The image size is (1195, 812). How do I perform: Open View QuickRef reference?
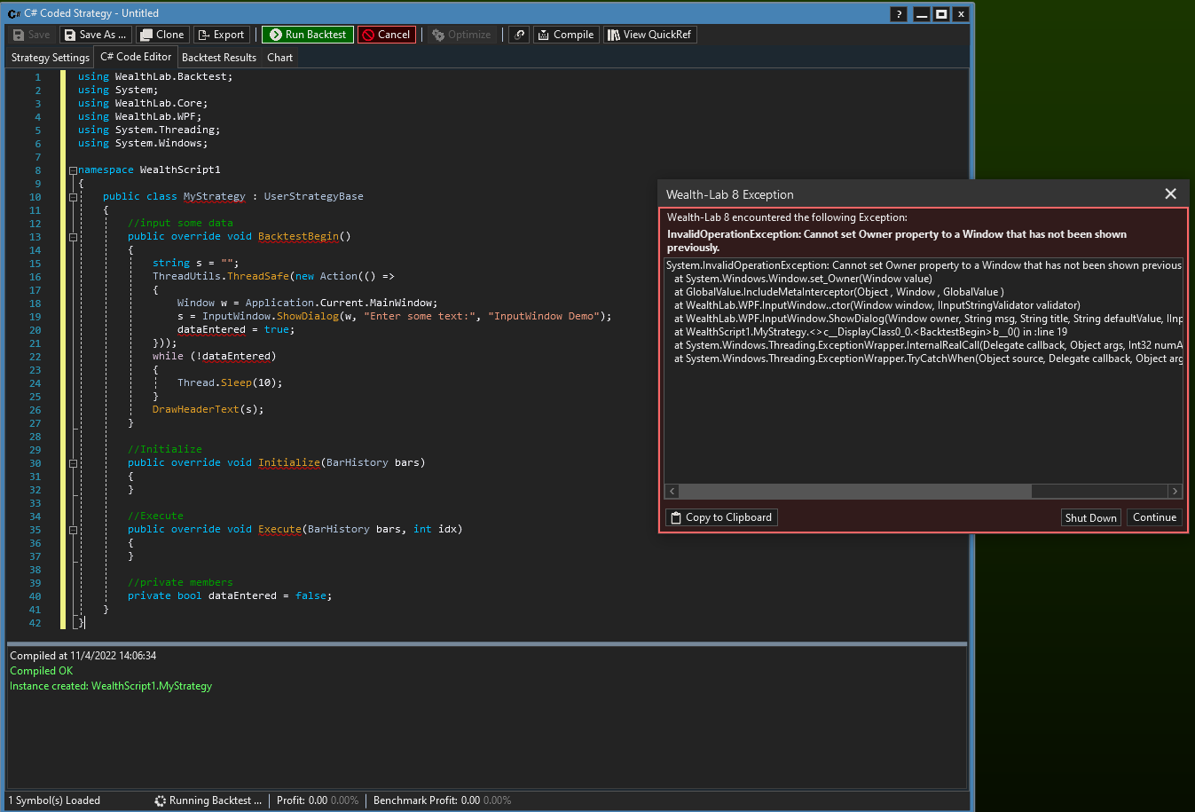coord(649,35)
